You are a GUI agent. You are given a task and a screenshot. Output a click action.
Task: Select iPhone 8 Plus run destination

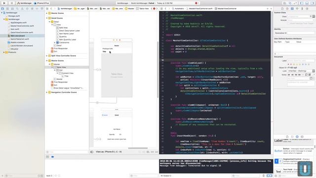pyautogui.click(x=41, y=3)
